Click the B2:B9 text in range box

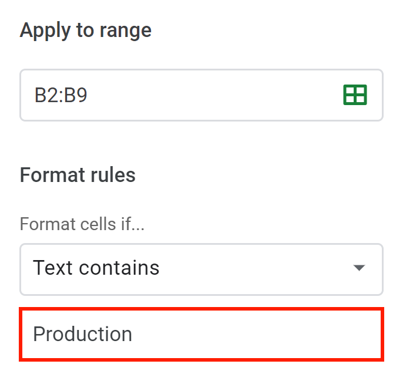[x=61, y=95]
